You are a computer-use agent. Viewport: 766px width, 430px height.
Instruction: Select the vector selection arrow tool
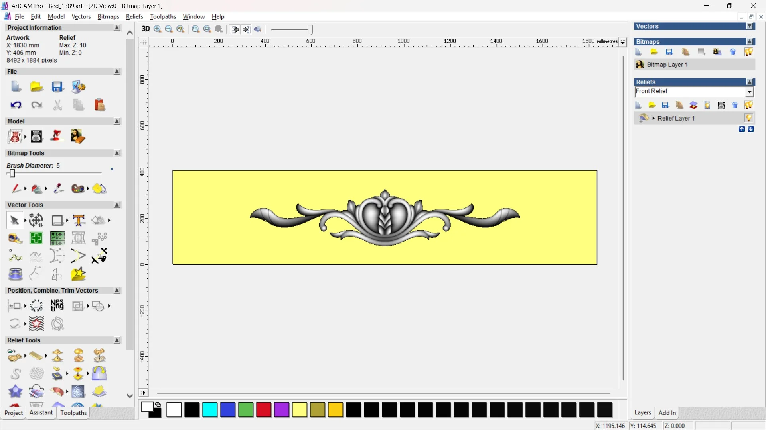point(14,220)
